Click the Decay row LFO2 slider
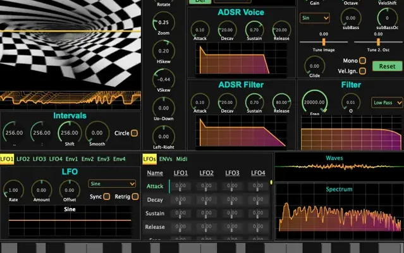This screenshot has height=253, width=404. 206,200
